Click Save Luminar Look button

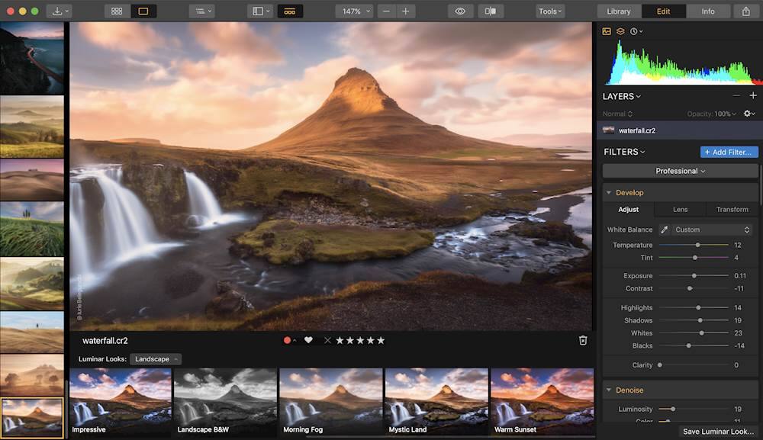point(718,432)
